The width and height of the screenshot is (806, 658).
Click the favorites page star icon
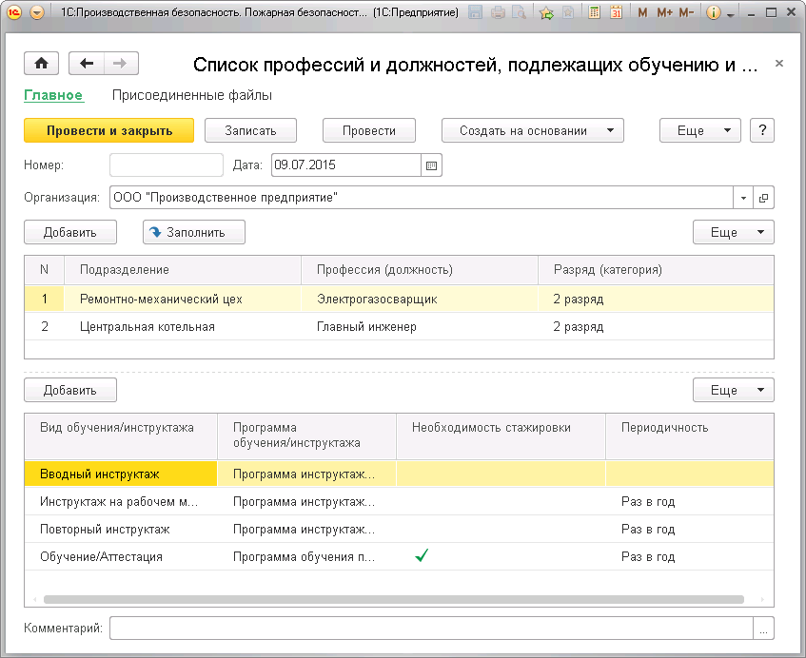pyautogui.click(x=568, y=12)
